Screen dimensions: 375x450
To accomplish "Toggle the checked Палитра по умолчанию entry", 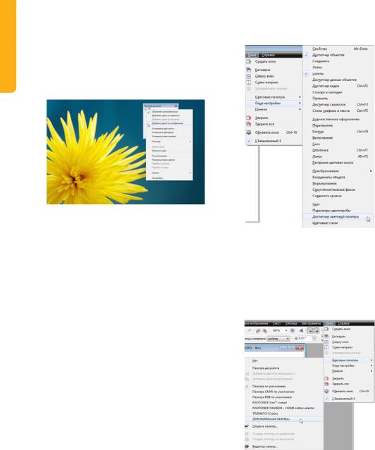I will click(284, 387).
